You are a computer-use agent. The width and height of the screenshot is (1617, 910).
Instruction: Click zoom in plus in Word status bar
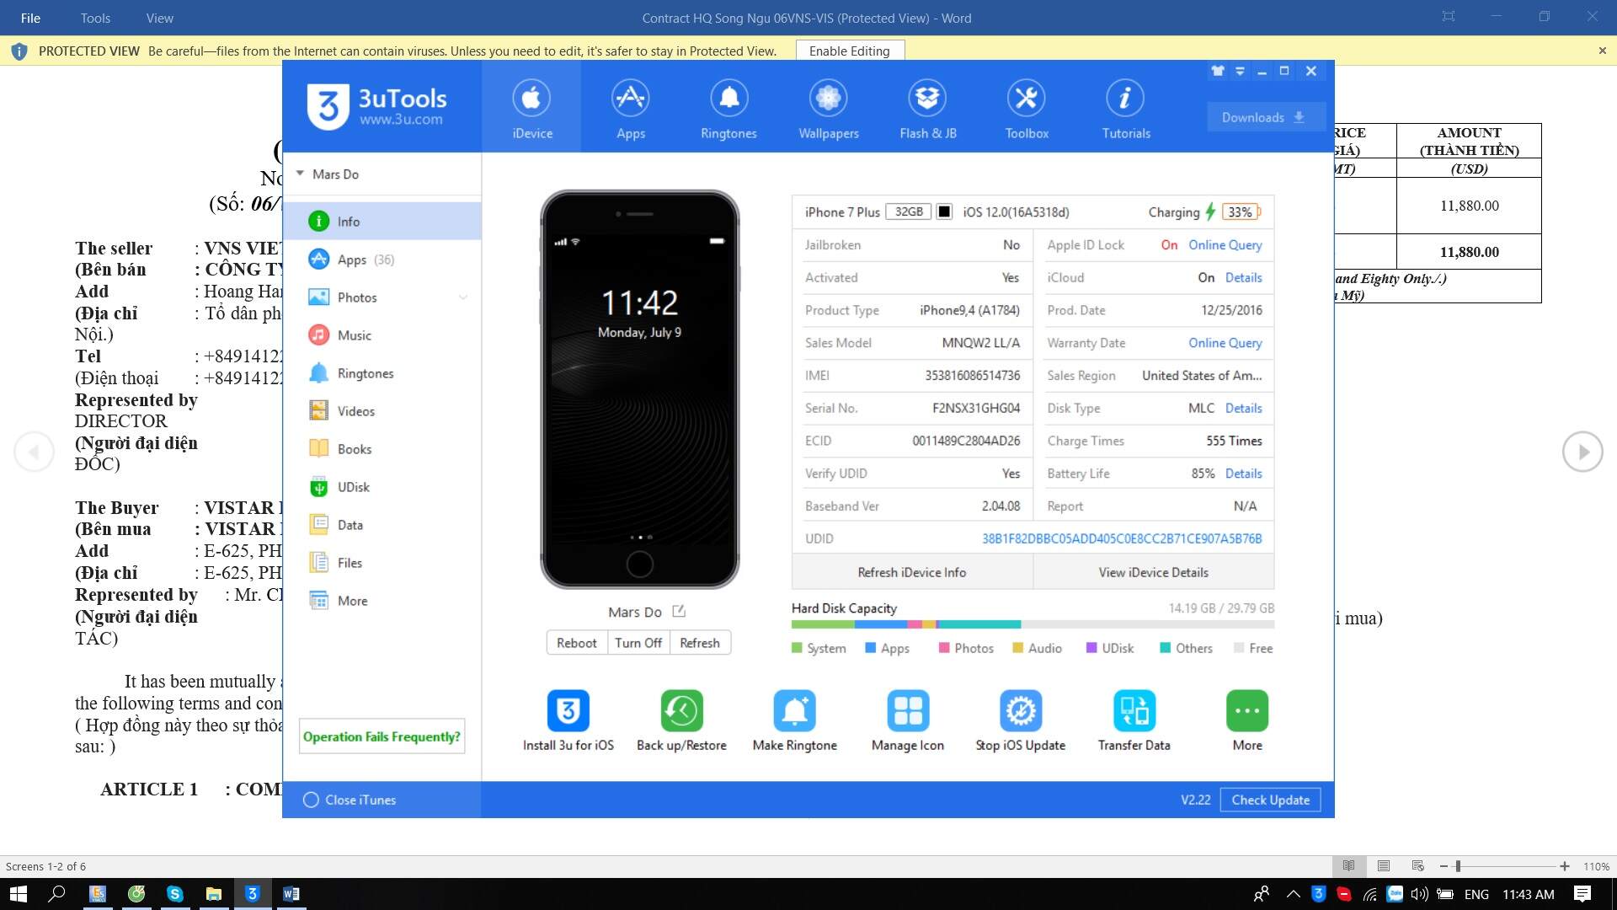[1564, 866]
